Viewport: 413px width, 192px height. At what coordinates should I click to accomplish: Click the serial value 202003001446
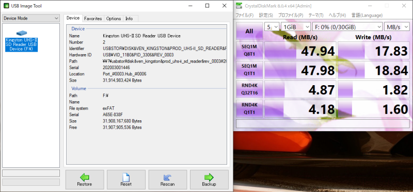(116, 68)
